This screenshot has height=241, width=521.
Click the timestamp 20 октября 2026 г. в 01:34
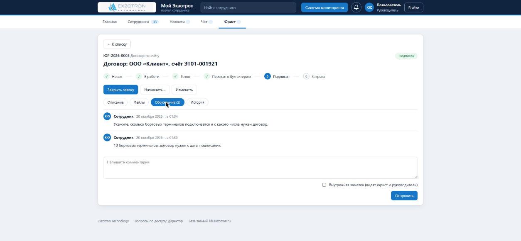pos(157,117)
